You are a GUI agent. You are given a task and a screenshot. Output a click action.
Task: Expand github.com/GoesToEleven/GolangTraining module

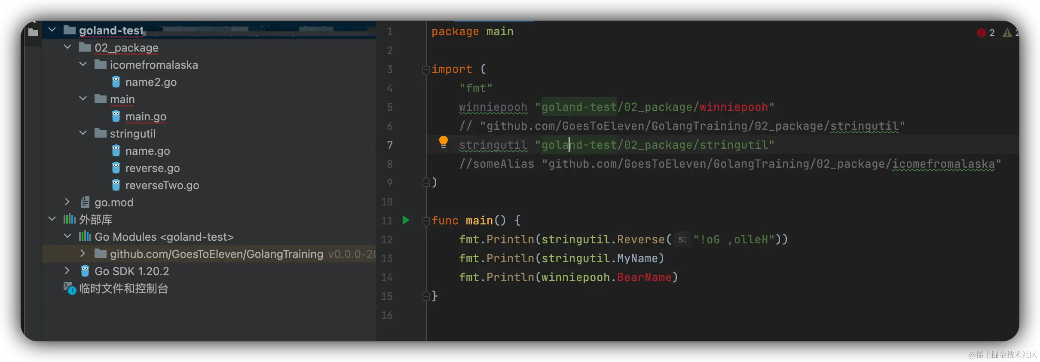[x=83, y=253]
